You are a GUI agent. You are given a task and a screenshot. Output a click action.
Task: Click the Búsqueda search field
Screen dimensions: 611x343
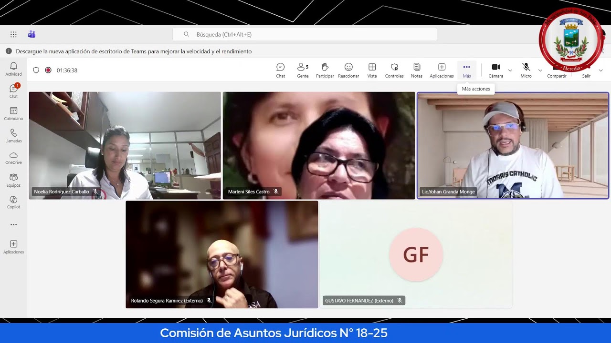point(305,34)
